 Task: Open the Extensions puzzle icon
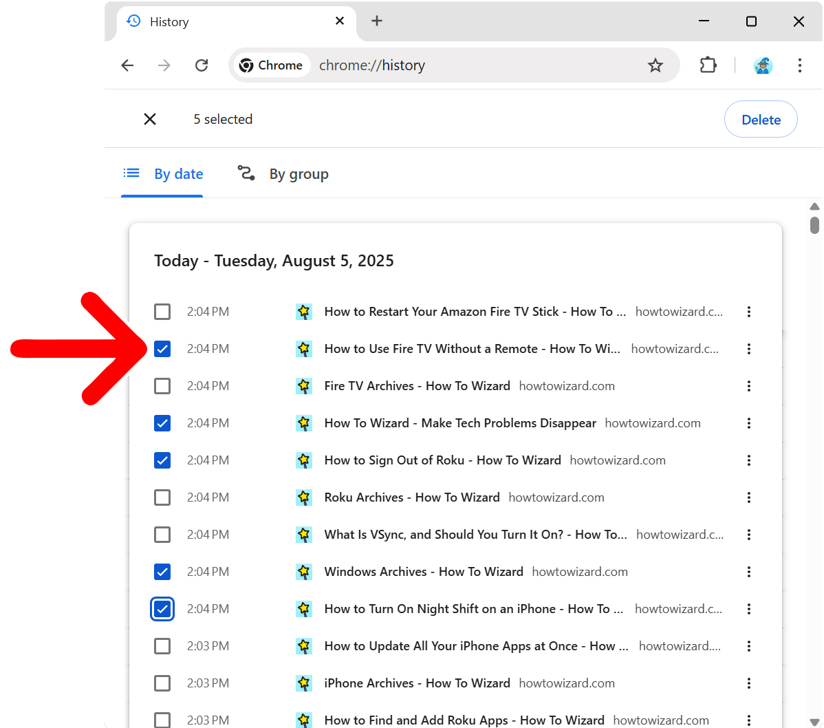tap(708, 65)
